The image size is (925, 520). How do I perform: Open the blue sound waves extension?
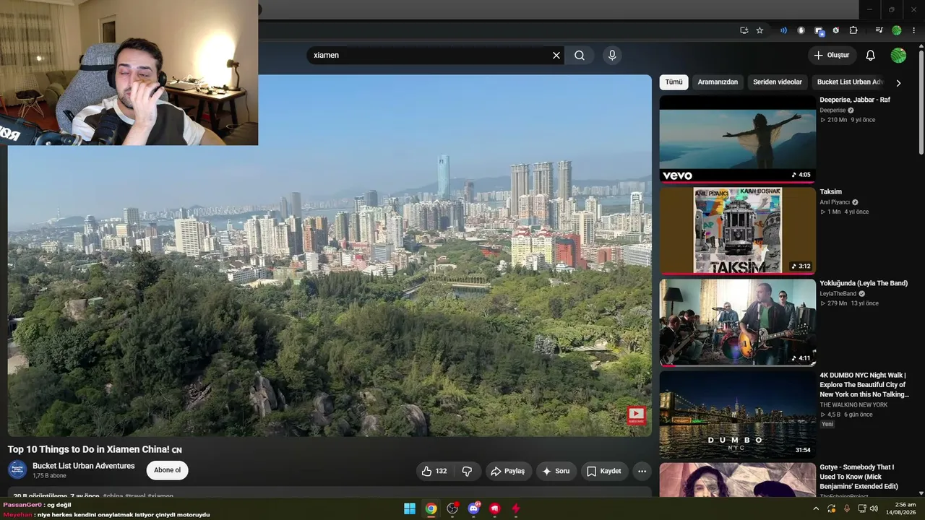pyautogui.click(x=783, y=30)
